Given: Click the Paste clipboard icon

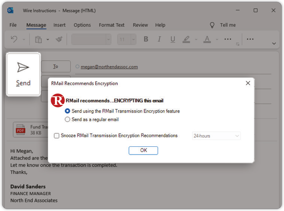Looking at the screenshot, I should pos(38,39).
